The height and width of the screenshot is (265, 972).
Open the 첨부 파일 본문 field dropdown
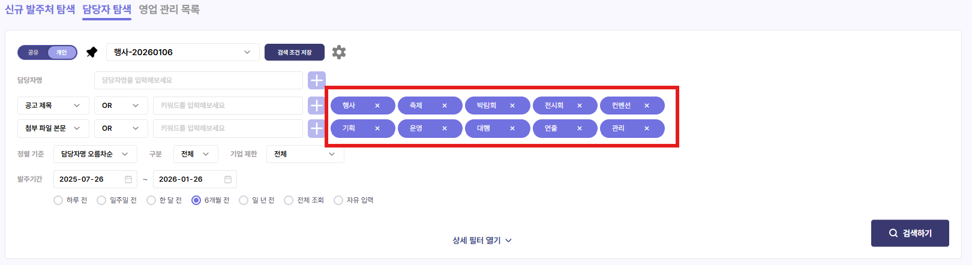coord(53,128)
